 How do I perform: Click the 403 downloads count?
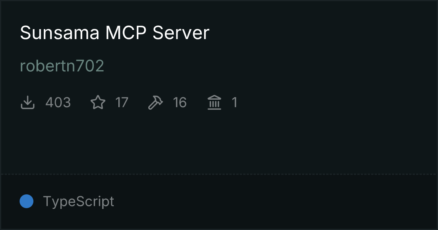click(58, 102)
